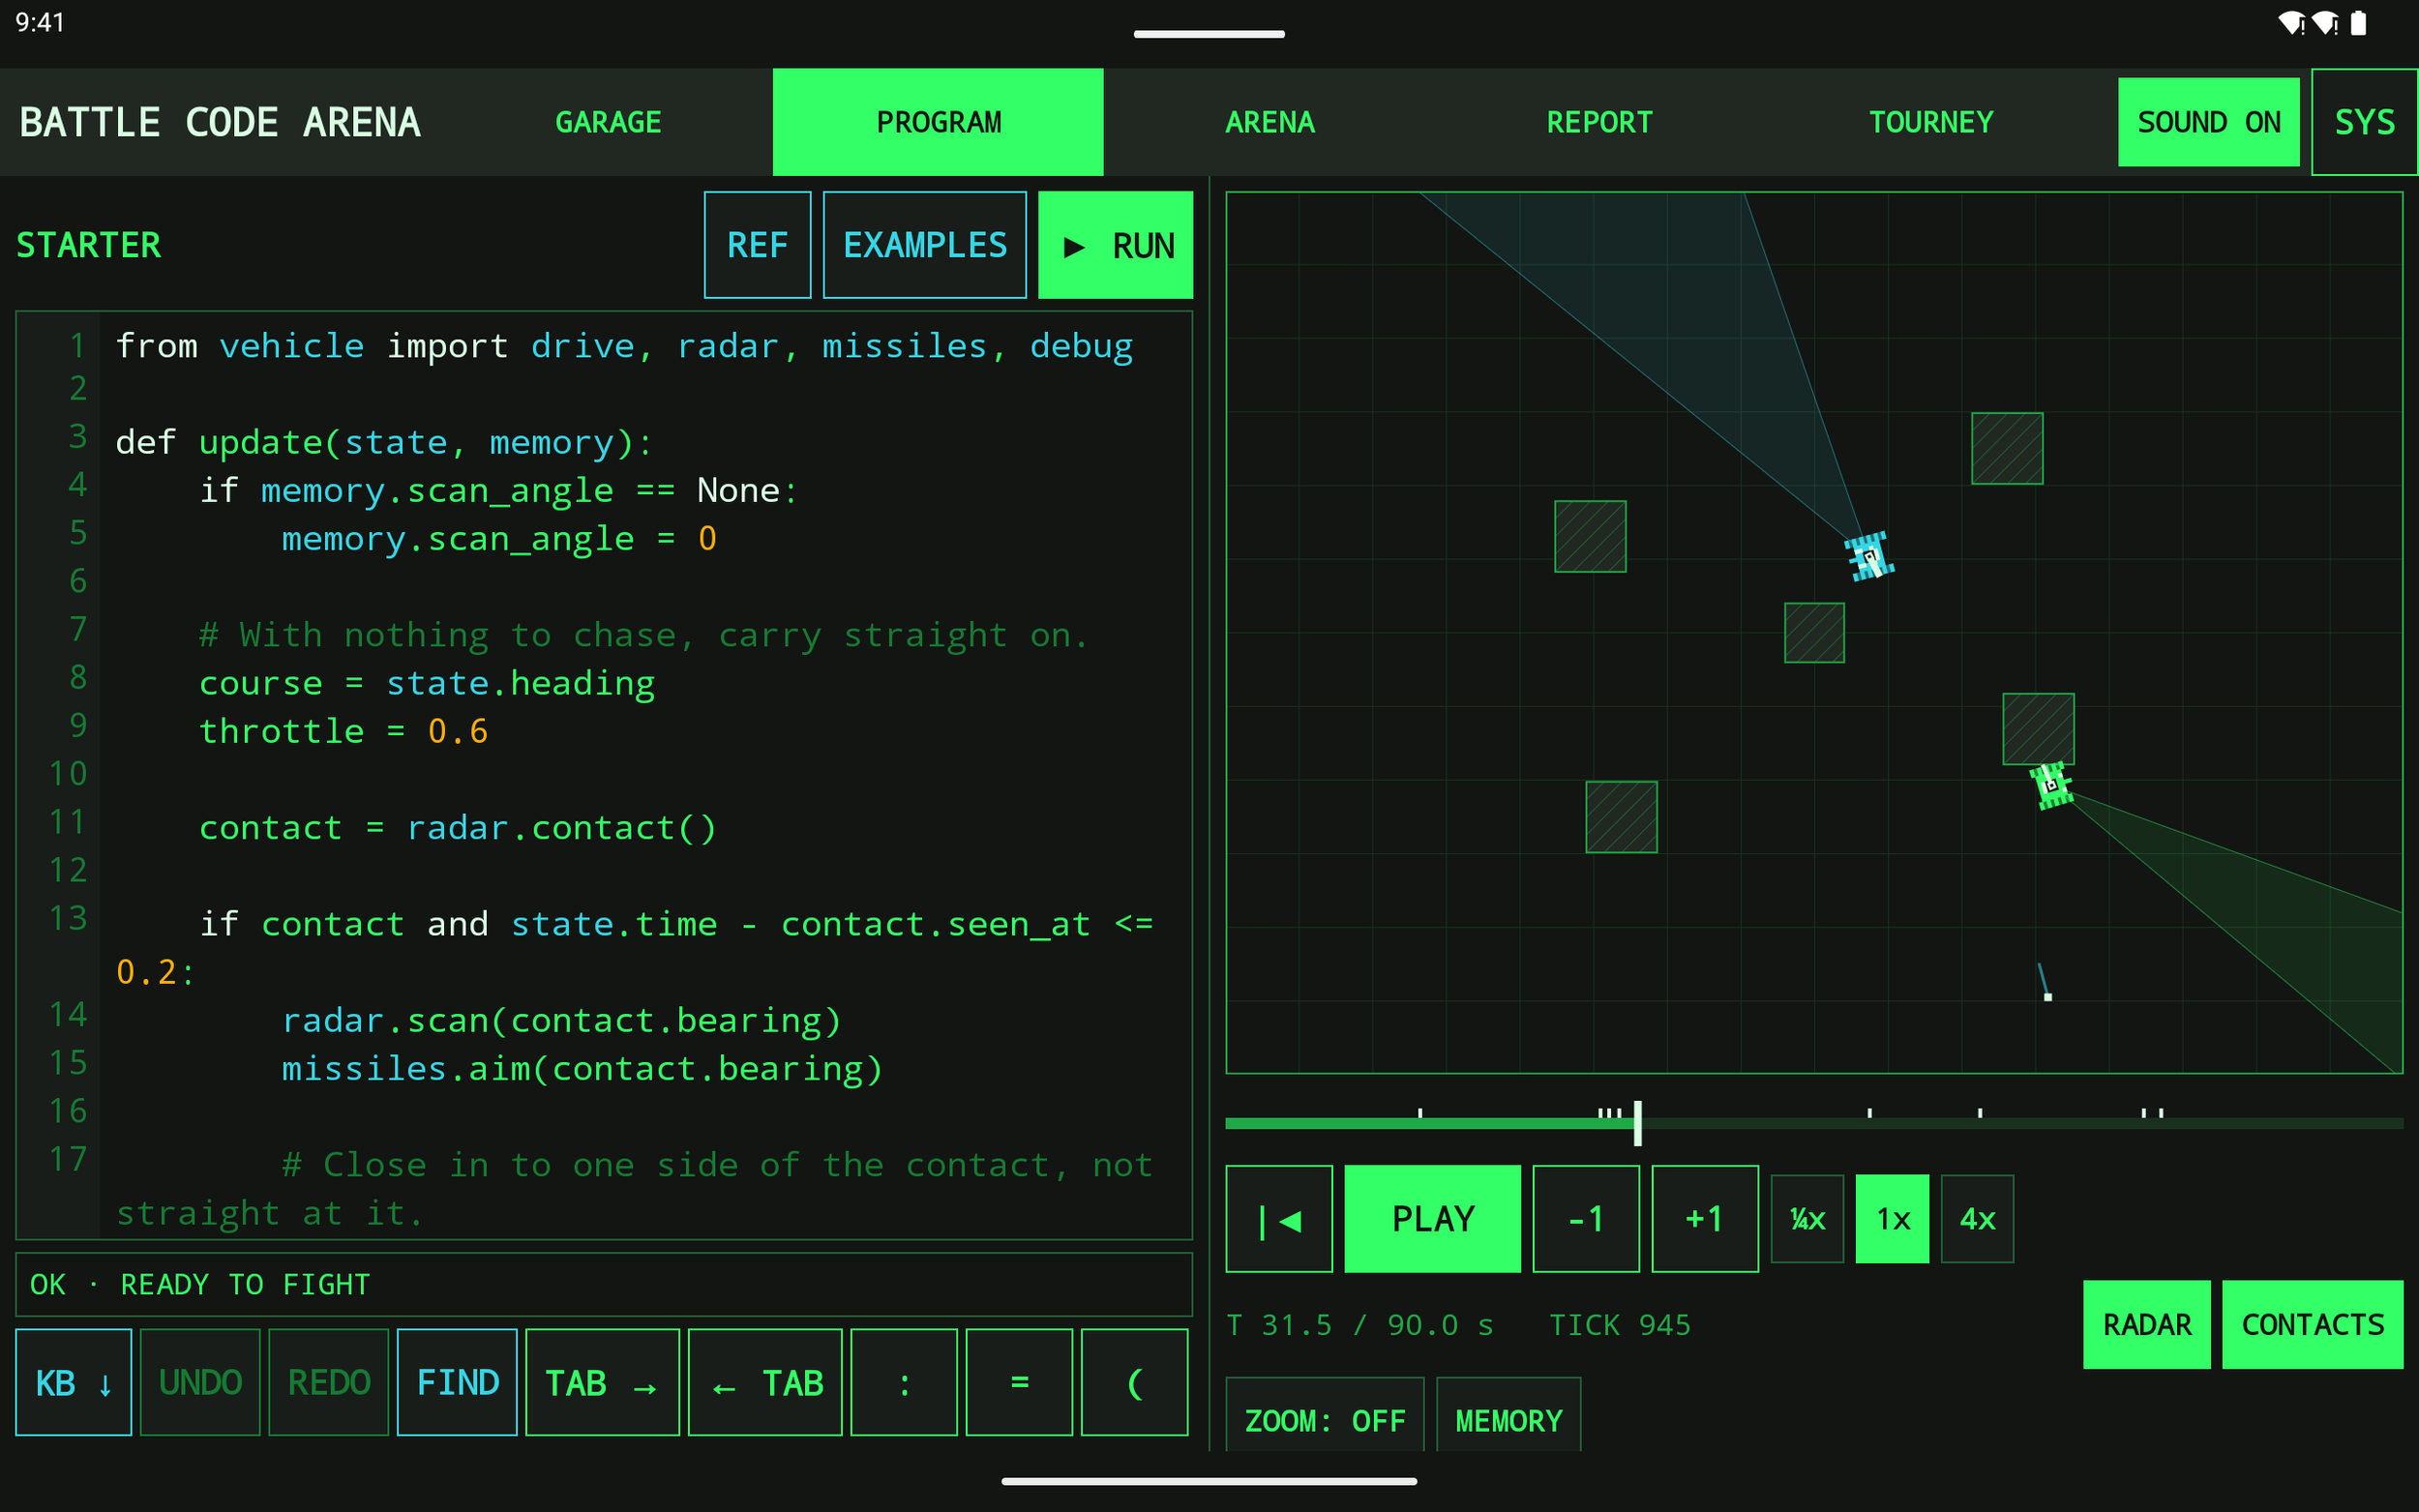This screenshot has width=2419, height=1512.
Task: Click the green vehicle in the arena
Action: point(2051,785)
